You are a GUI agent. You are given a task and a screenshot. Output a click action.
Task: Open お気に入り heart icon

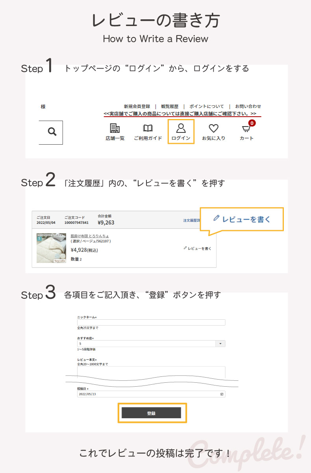click(x=213, y=128)
